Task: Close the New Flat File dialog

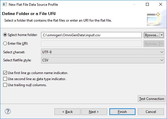Action: coord(161,4)
